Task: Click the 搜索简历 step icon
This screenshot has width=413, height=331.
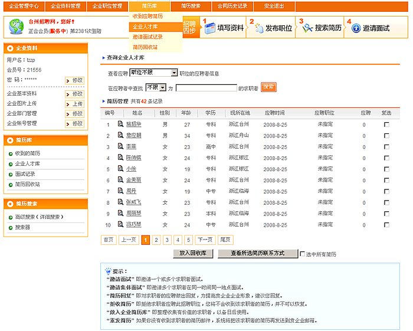Action: coord(307,28)
